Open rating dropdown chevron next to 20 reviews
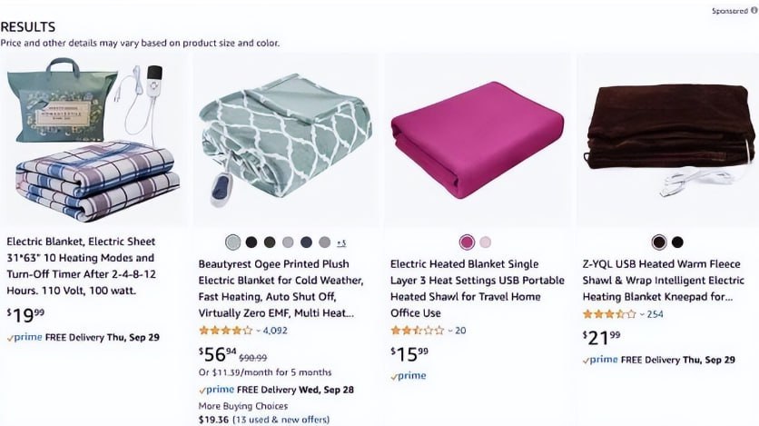This screenshot has width=759, height=426. (449, 331)
